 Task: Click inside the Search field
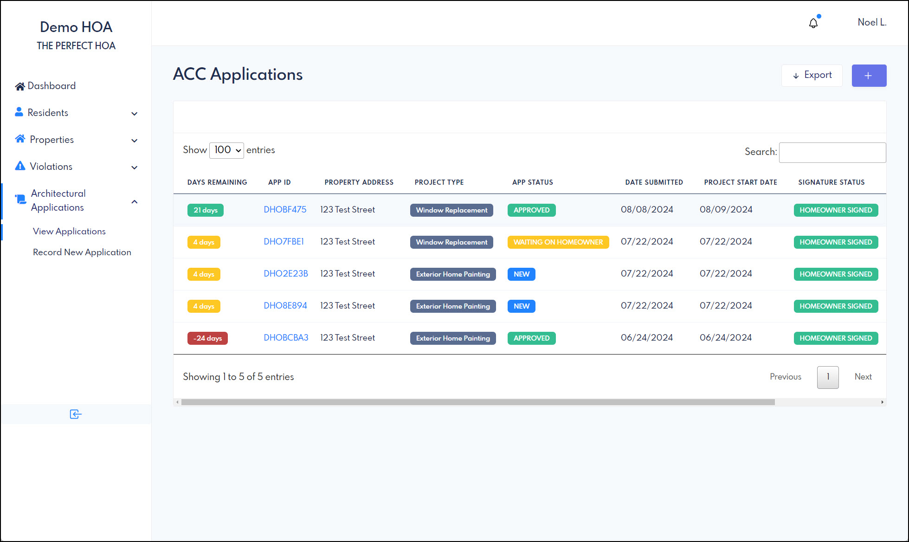coord(832,152)
